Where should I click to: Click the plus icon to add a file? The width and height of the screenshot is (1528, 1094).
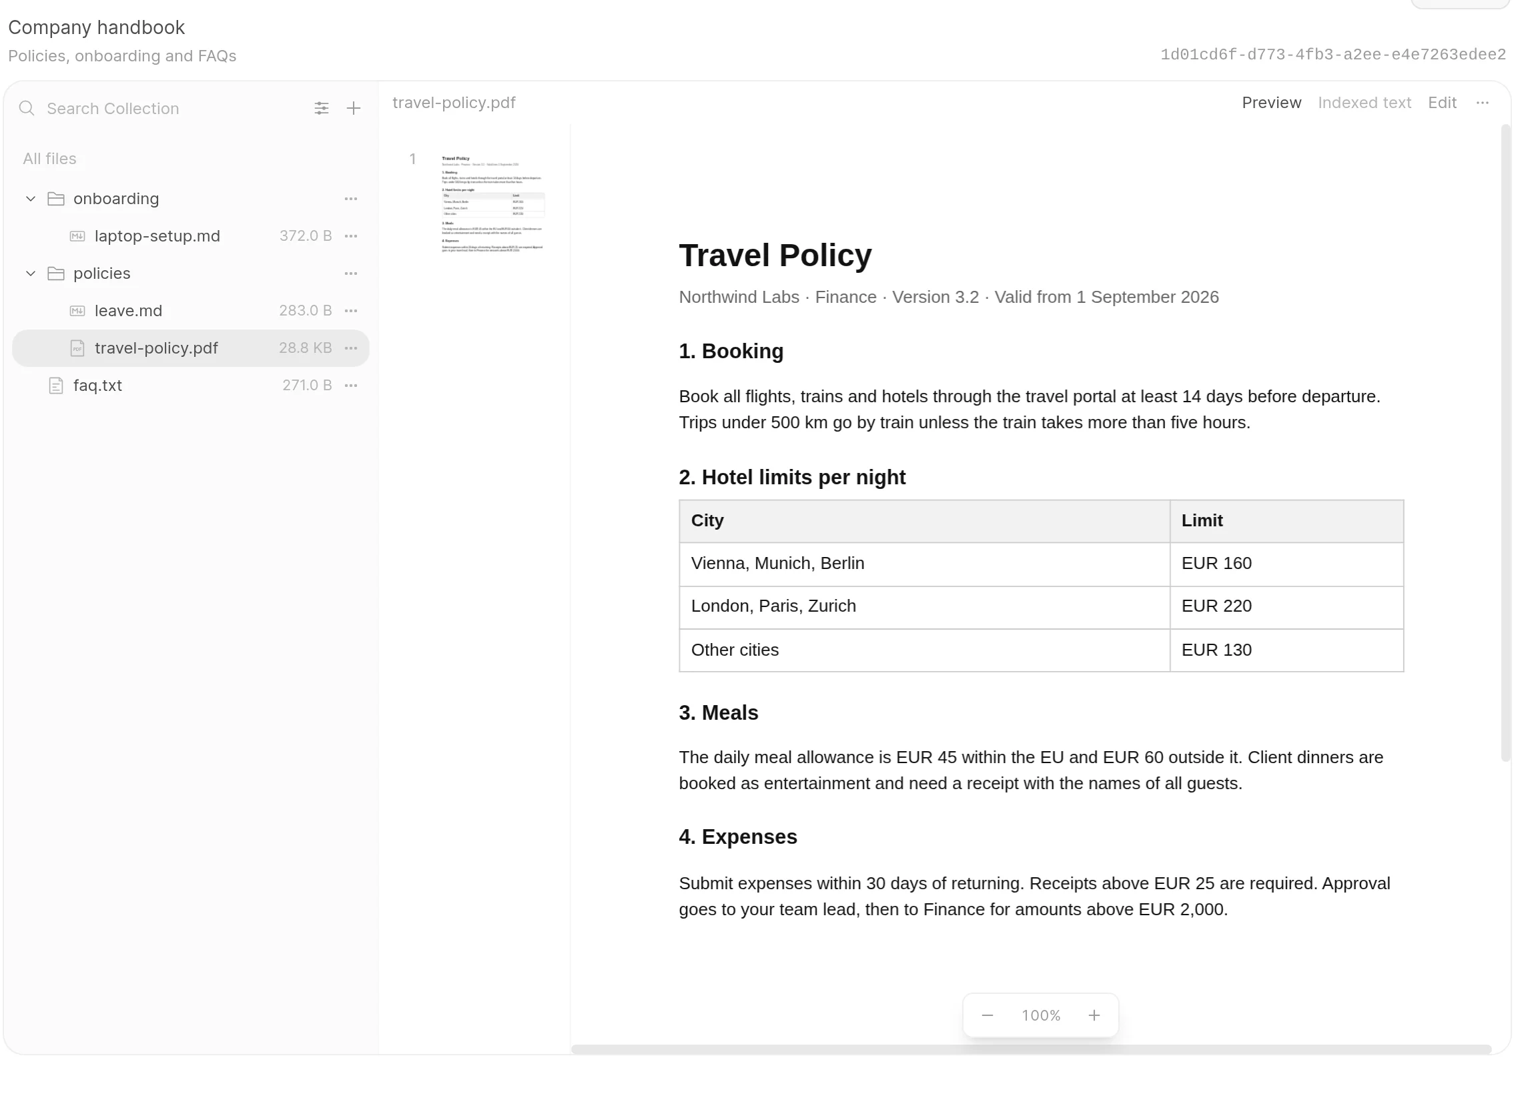[x=354, y=109]
